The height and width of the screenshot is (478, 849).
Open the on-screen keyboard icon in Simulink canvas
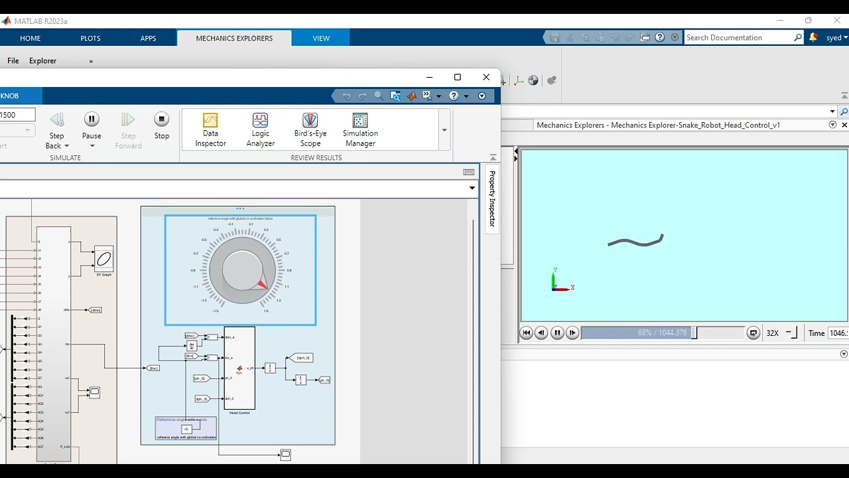point(469,172)
